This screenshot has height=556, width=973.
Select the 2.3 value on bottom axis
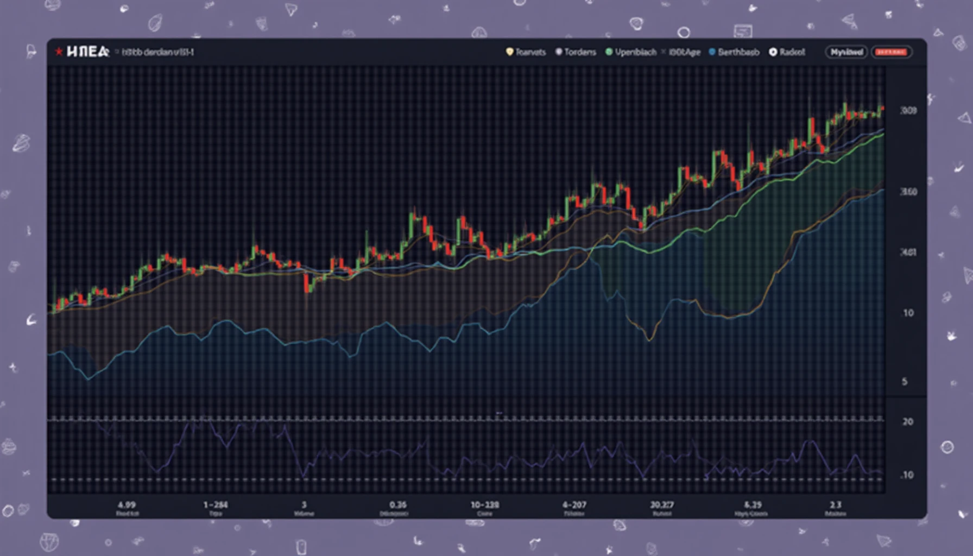[836, 504]
